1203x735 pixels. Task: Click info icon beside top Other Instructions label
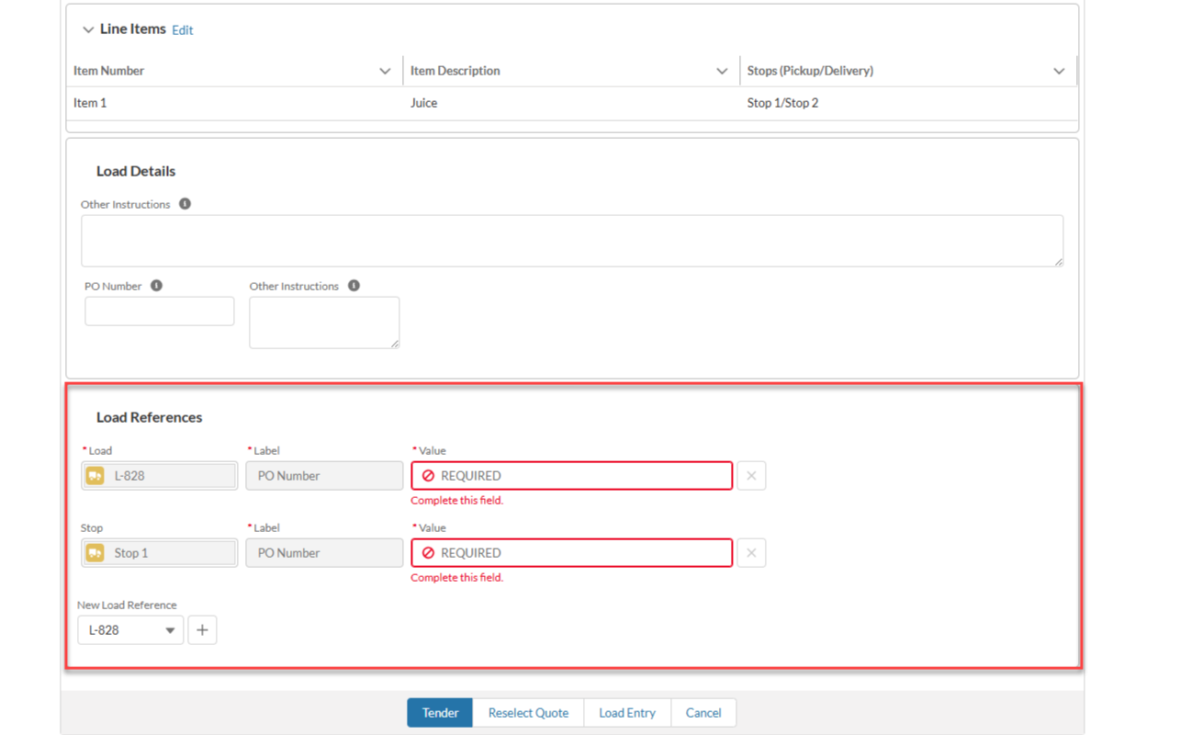click(x=185, y=204)
